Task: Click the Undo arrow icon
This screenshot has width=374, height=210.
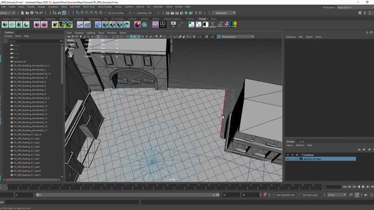Action: tap(36, 13)
